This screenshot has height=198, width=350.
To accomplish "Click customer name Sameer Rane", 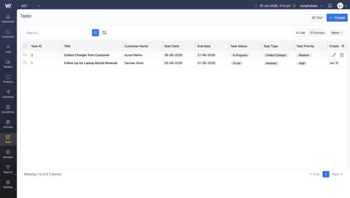I will pos(134,63).
